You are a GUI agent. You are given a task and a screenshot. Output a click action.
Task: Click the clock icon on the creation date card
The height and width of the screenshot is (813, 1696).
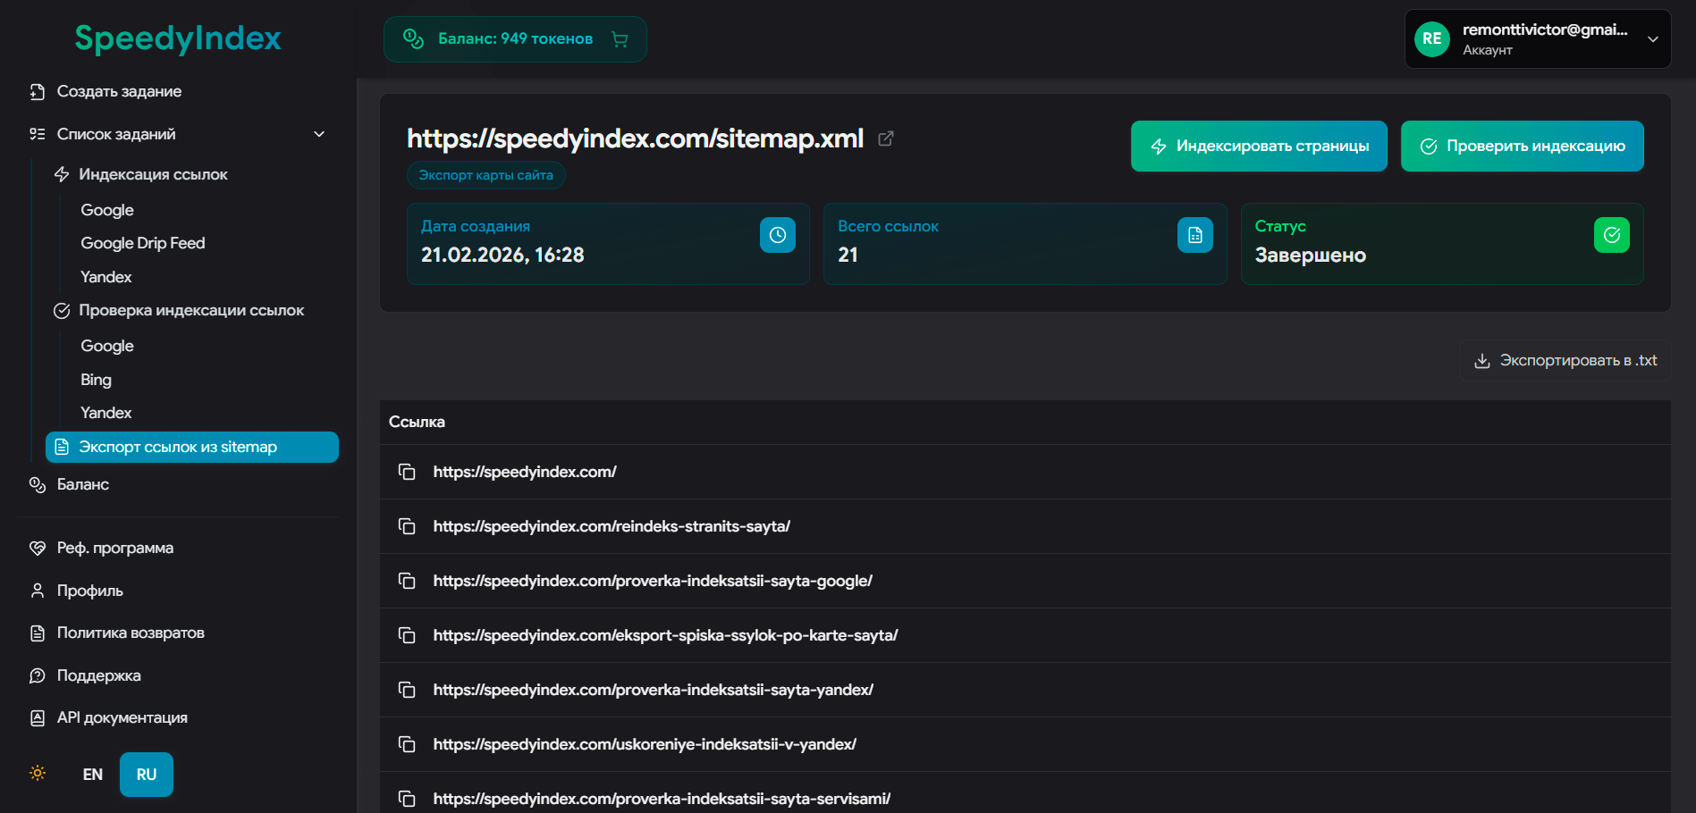pos(777,235)
